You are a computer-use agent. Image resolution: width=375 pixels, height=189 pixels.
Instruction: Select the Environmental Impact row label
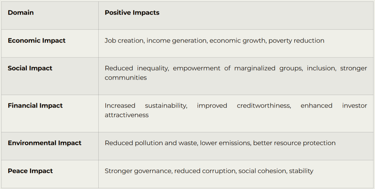44,143
